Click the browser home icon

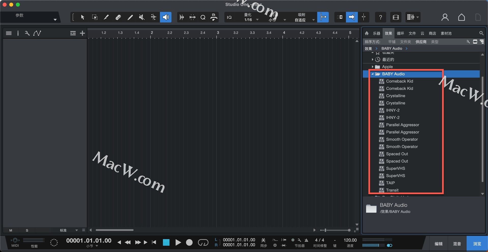(x=367, y=33)
